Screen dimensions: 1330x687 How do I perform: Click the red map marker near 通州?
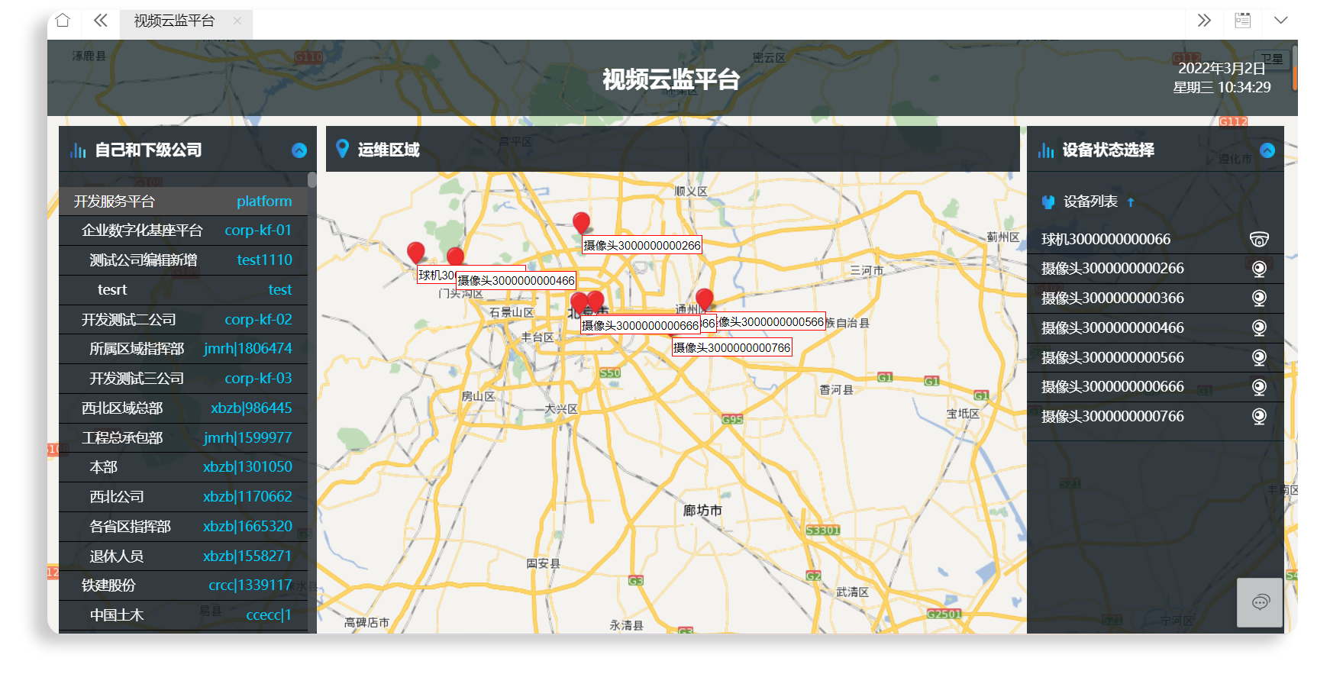click(705, 300)
